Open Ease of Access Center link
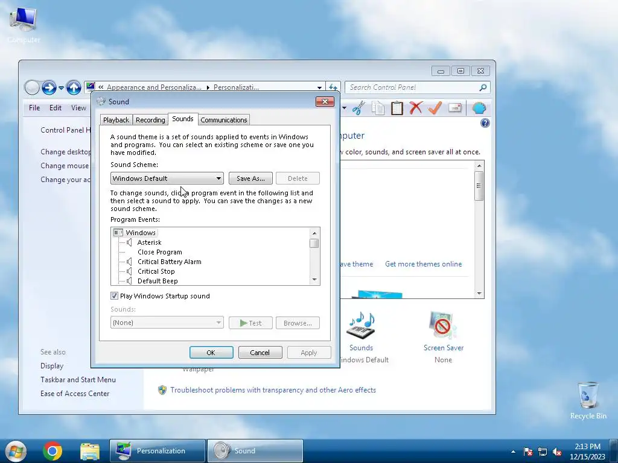The height and width of the screenshot is (463, 618). tap(75, 393)
